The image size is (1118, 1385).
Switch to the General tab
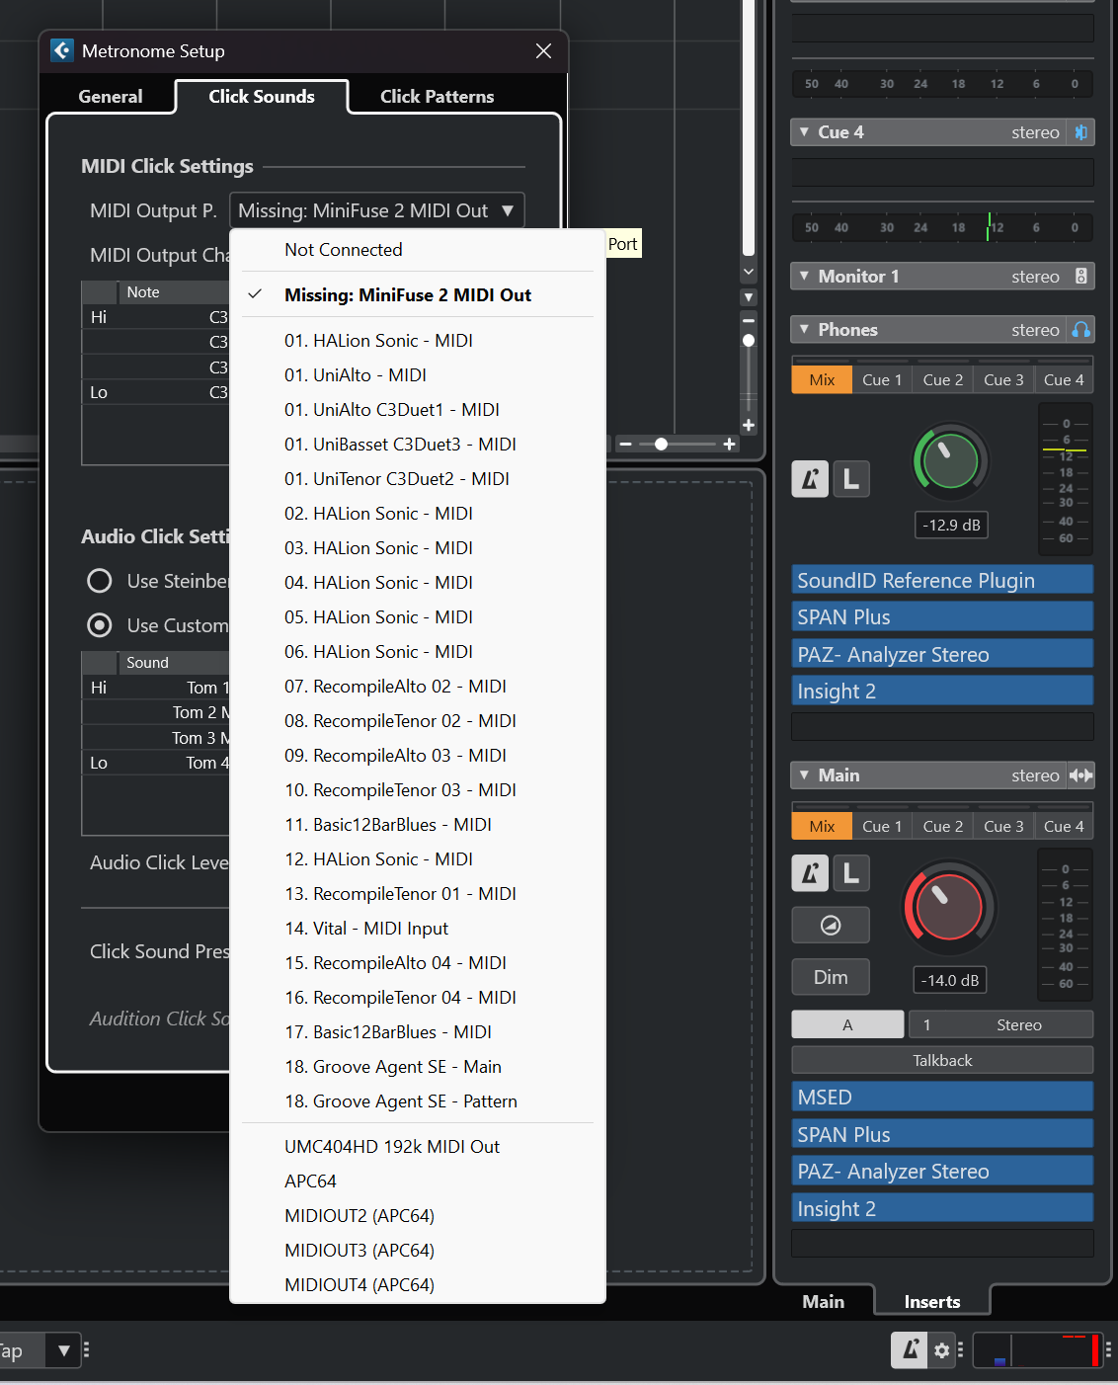[x=111, y=97]
